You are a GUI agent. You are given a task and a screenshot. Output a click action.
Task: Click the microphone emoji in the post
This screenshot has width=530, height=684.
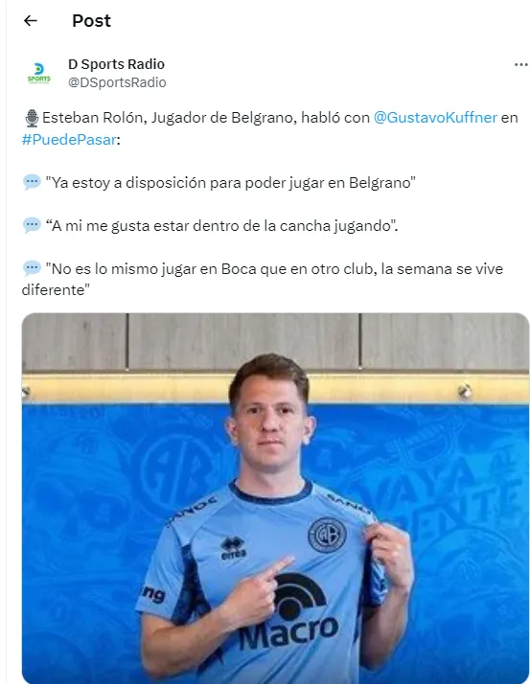(x=32, y=118)
